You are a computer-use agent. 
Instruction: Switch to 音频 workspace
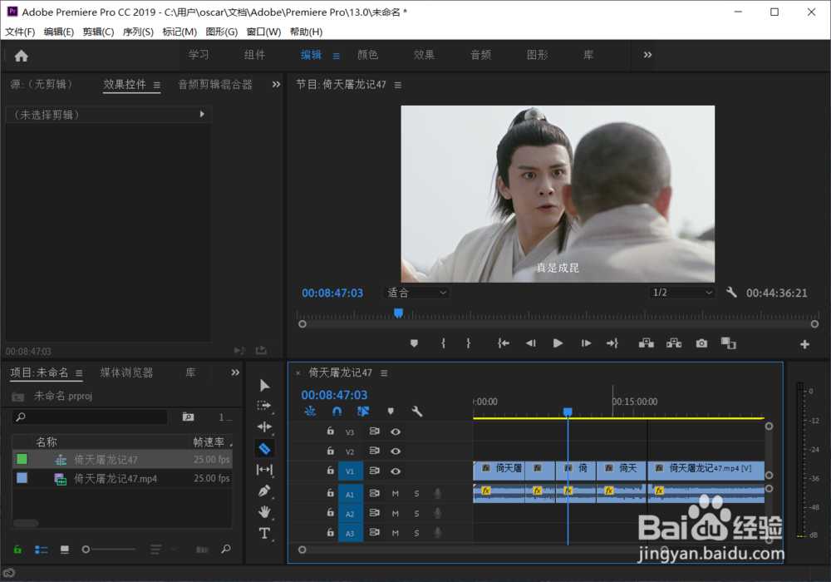tap(480, 55)
